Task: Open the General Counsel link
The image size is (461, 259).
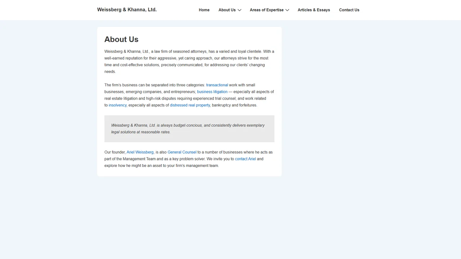Action: (182, 152)
